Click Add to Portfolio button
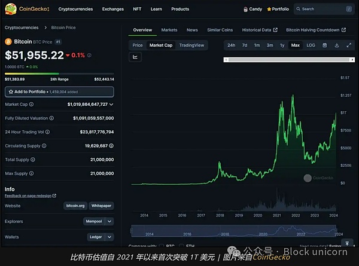The width and height of the screenshot is (359, 266). click(x=59, y=91)
